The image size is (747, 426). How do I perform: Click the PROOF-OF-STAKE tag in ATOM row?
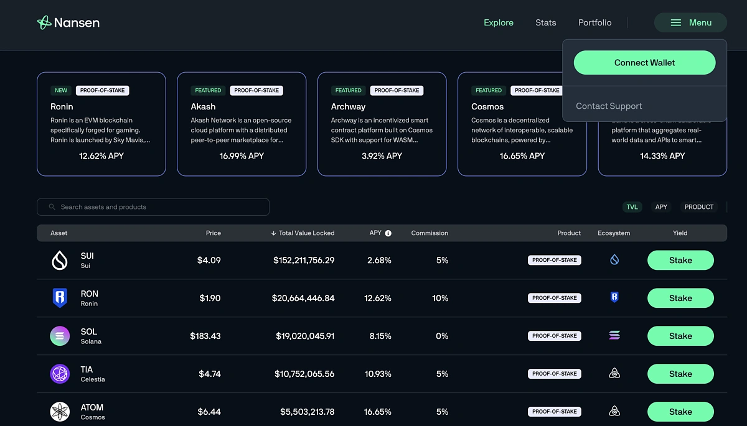pos(555,412)
